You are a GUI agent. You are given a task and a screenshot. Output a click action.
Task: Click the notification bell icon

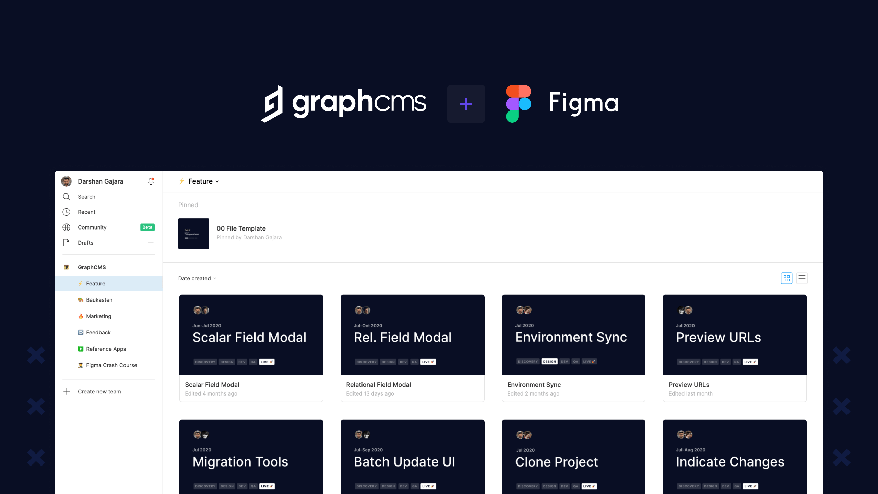(x=151, y=181)
